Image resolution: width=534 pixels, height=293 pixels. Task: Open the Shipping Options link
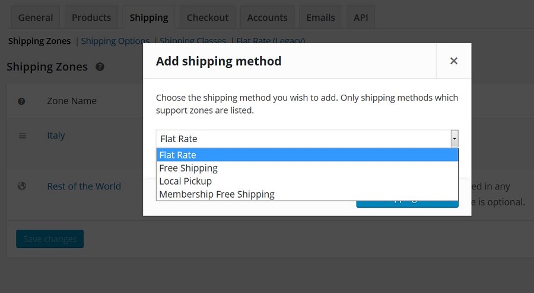[x=115, y=41]
